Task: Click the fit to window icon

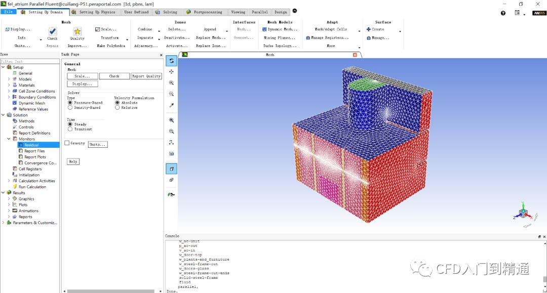Action: 171,120
